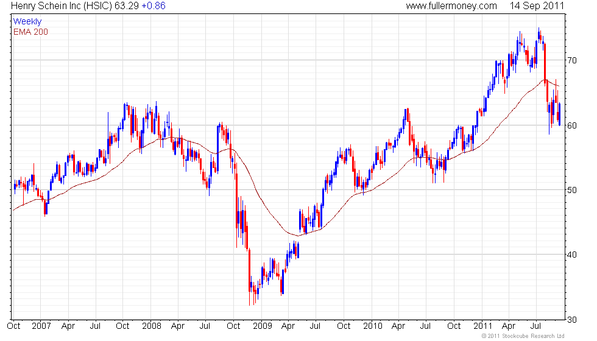Select the 40 price axis label
Image resolution: width=597 pixels, height=341 pixels.
(572, 255)
